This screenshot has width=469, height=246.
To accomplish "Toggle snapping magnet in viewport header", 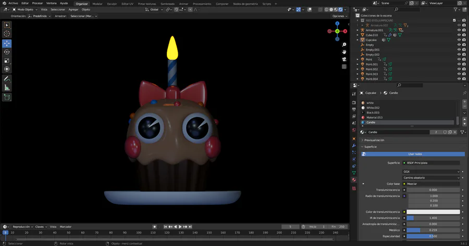I will pos(176,9).
